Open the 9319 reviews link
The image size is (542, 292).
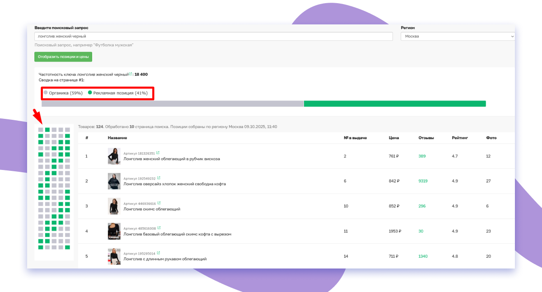click(423, 181)
